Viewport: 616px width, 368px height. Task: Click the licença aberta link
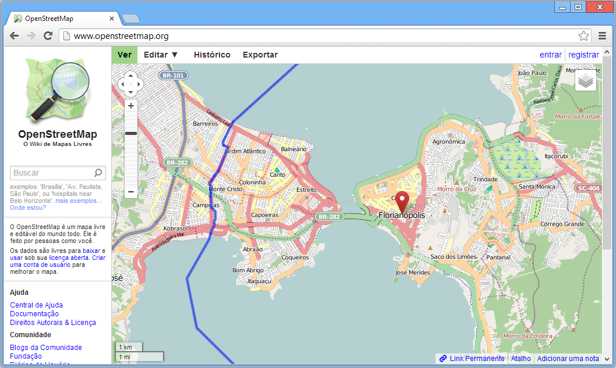69,258
